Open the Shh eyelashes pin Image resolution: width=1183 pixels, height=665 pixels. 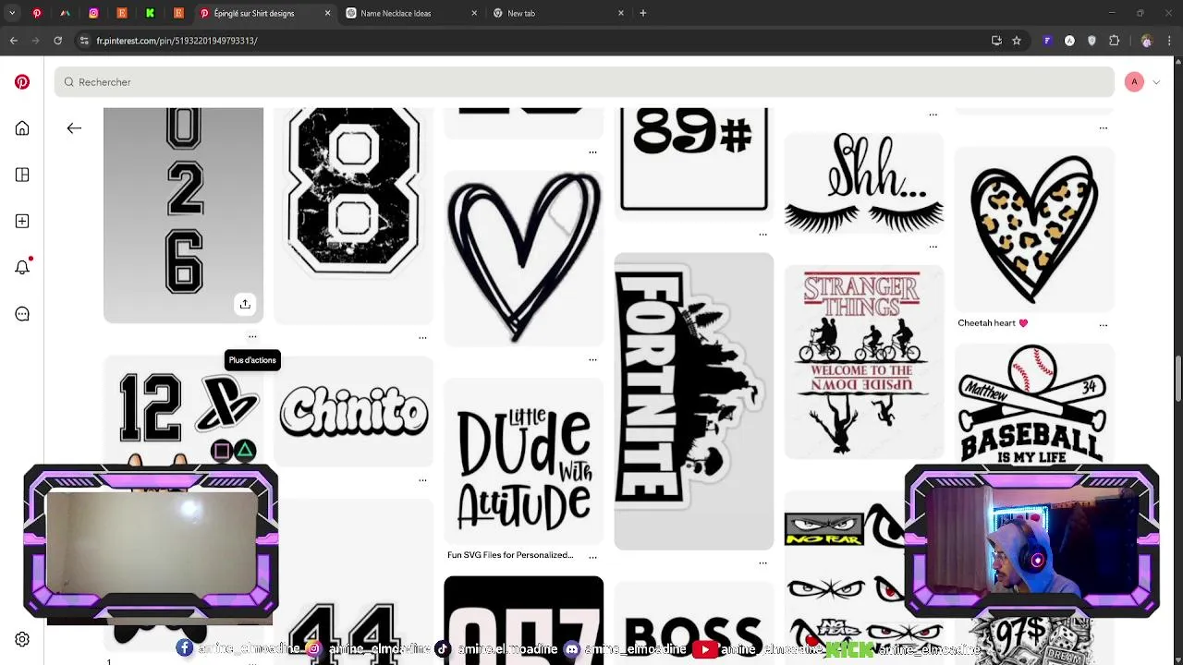tap(864, 183)
